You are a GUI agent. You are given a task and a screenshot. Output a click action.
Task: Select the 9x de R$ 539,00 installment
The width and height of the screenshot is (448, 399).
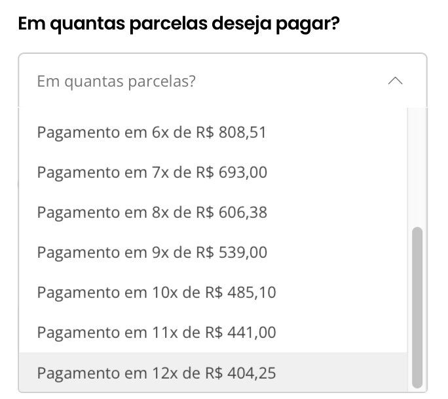point(152,253)
